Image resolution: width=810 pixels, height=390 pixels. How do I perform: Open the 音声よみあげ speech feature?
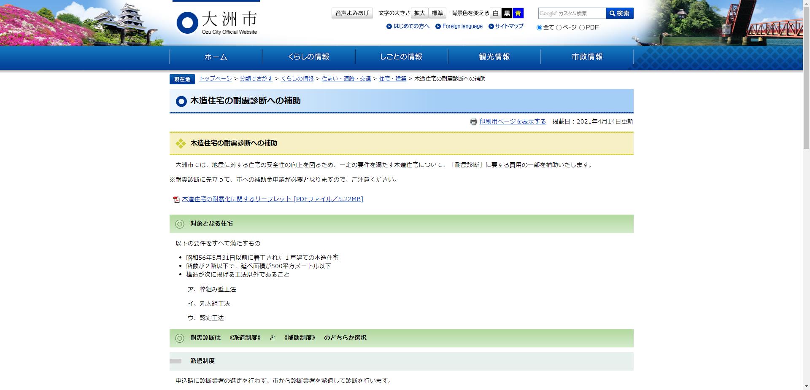(352, 13)
